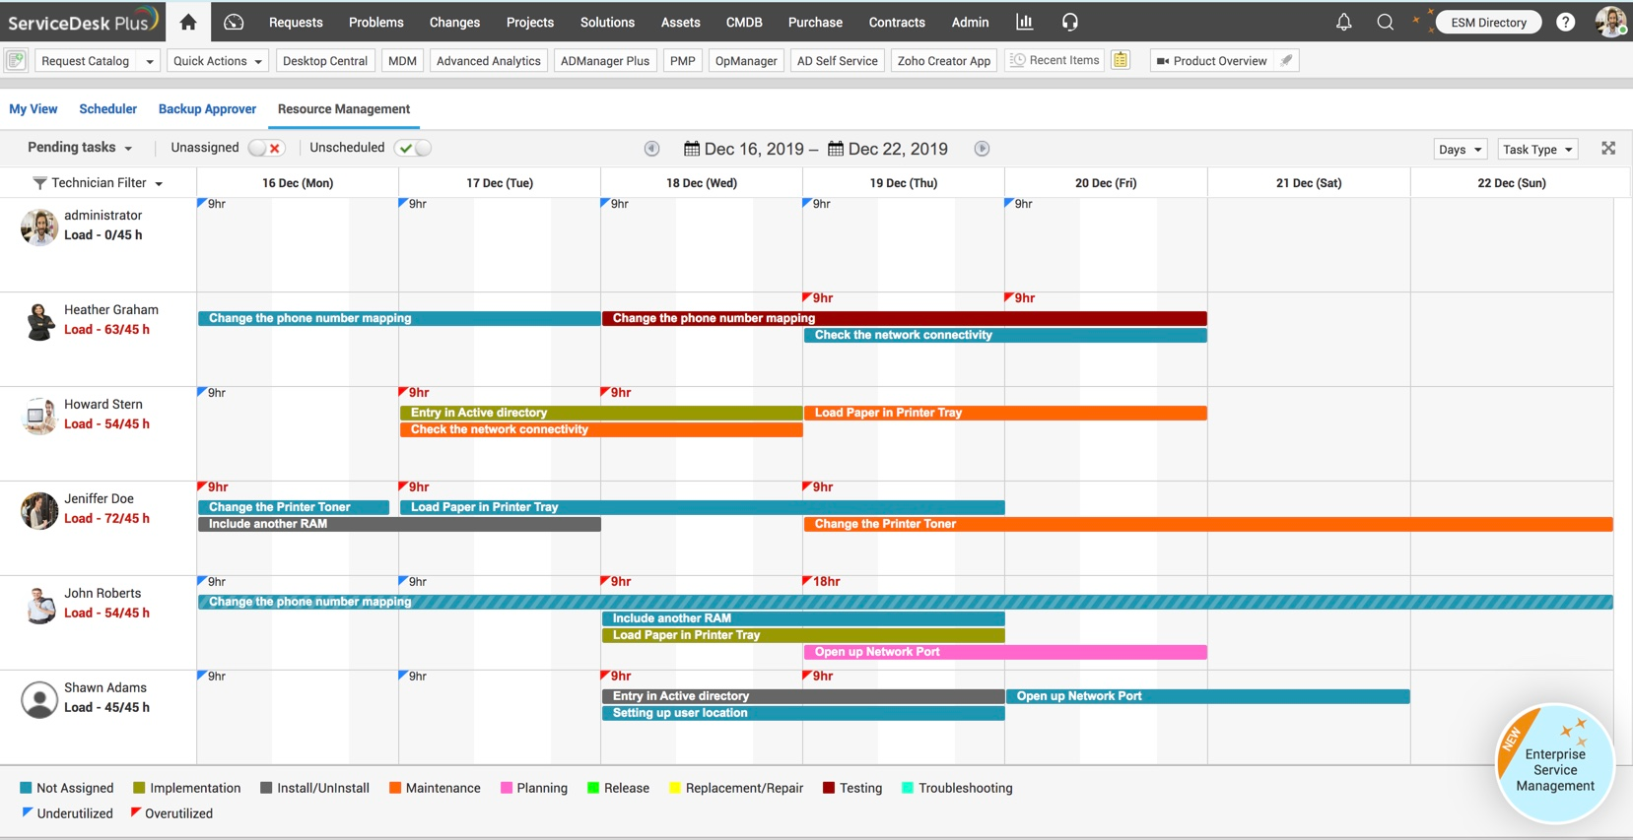1633x840 pixels.
Task: Open the Reports bar chart icon
Action: coord(1025,22)
